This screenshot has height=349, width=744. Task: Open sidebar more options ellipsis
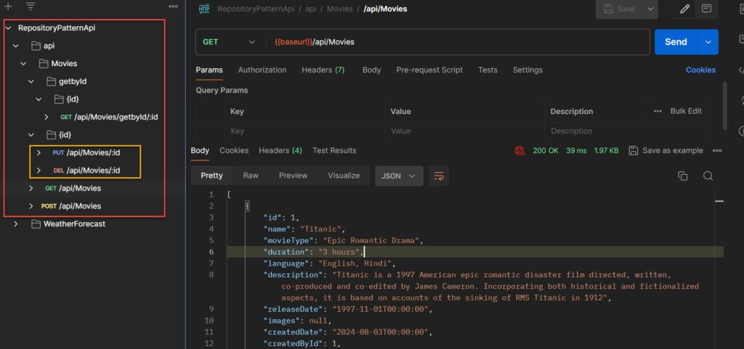(173, 7)
